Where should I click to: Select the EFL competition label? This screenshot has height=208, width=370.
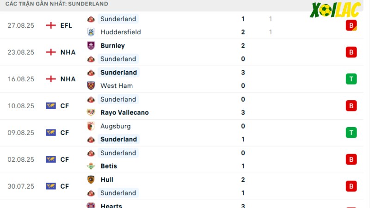pyautogui.click(x=66, y=25)
